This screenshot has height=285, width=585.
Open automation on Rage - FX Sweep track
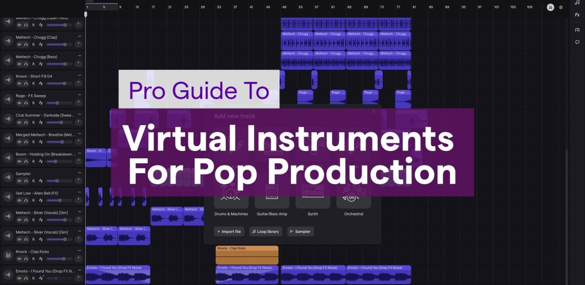(x=40, y=103)
